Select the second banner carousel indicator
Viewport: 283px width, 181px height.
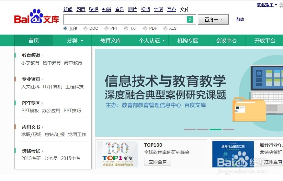tap(203, 129)
